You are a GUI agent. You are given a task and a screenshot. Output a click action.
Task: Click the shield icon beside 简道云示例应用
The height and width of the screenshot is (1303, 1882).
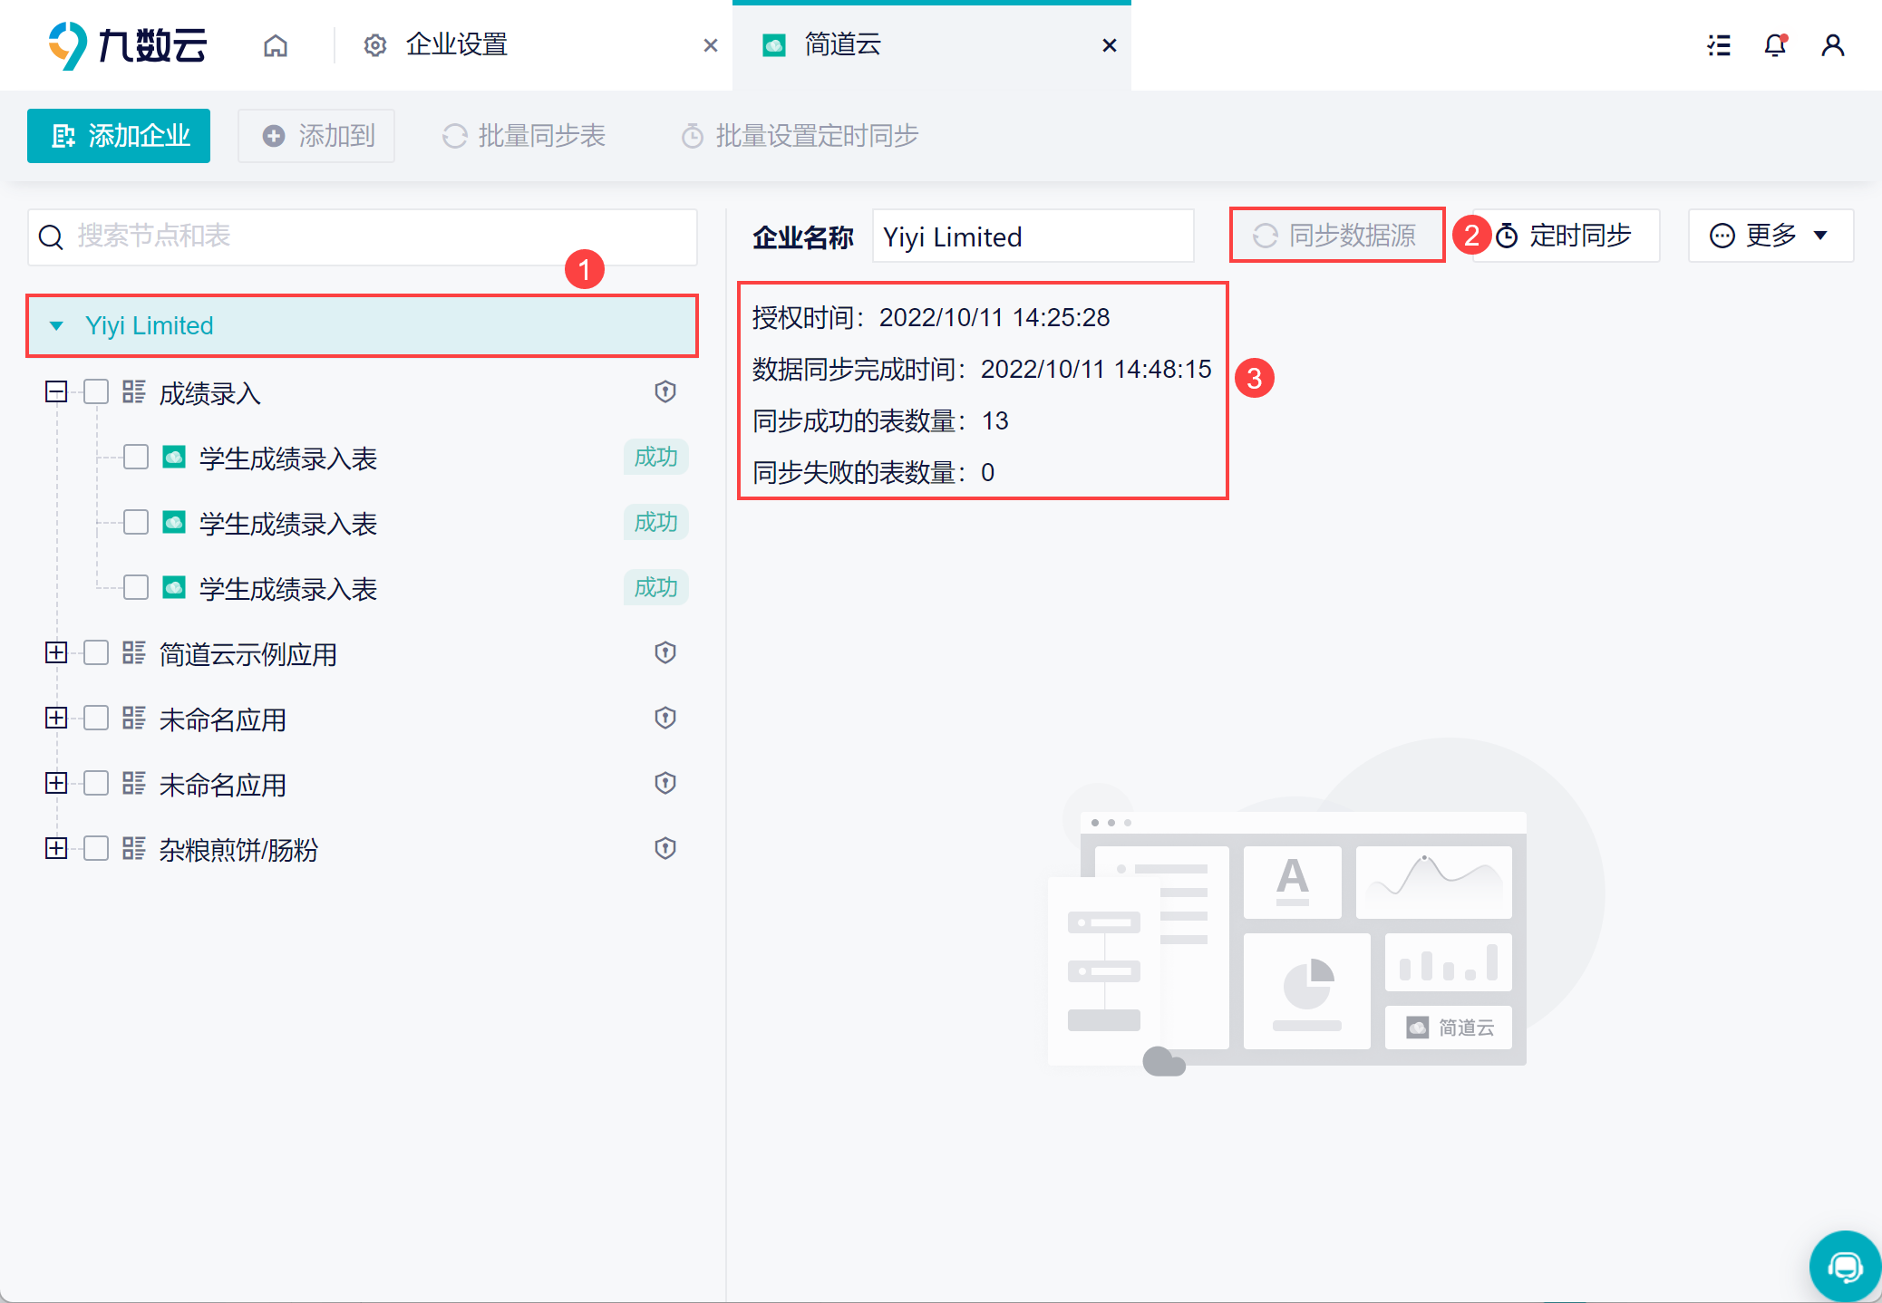[x=665, y=652]
